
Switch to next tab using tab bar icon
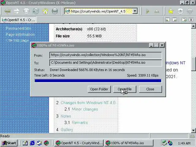(x=174, y=20)
